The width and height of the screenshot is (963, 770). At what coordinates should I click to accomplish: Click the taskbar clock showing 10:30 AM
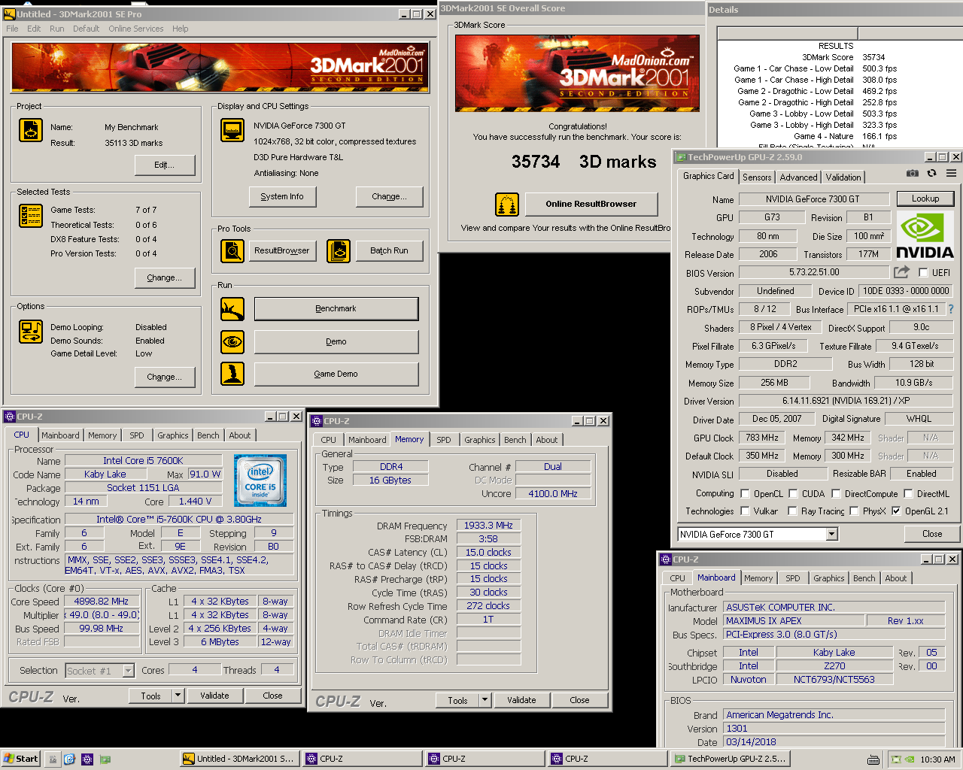[937, 759]
